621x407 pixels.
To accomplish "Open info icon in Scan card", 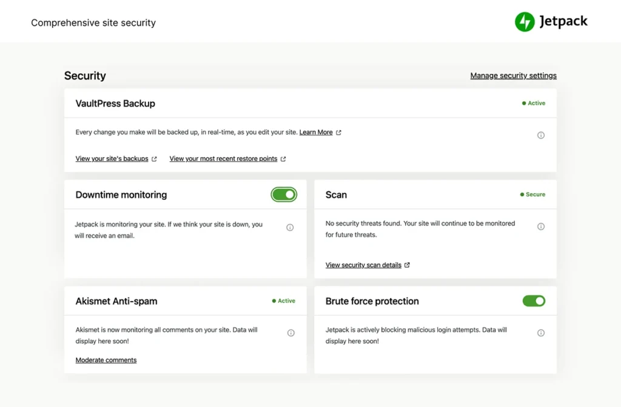I will click(540, 227).
